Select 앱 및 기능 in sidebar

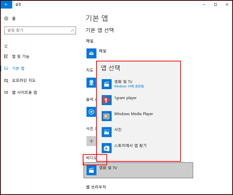tap(21, 56)
